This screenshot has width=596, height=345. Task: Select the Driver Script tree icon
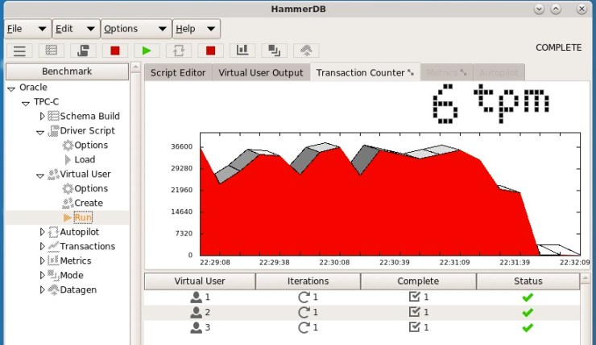pyautogui.click(x=54, y=130)
